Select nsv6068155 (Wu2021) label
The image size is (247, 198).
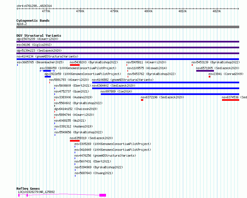[x=70, y=121]
